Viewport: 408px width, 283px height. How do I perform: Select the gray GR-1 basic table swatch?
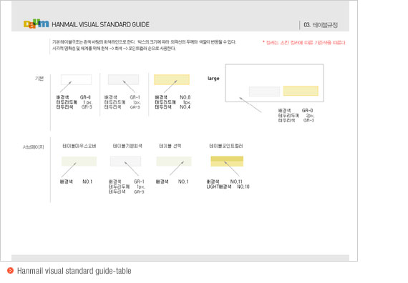pyautogui.click(x=123, y=79)
